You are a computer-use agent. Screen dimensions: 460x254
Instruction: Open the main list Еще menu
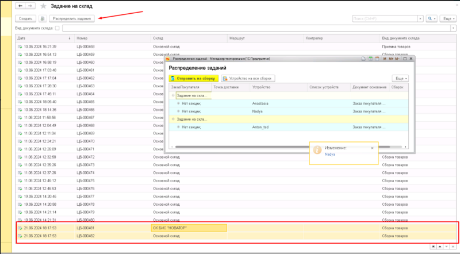point(448,18)
